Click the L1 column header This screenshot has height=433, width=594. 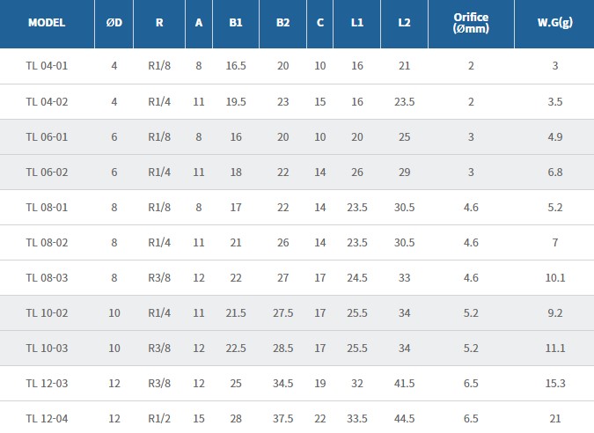coord(357,23)
